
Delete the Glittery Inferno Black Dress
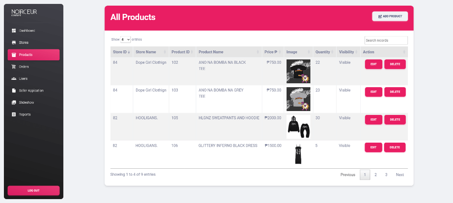pos(394,147)
